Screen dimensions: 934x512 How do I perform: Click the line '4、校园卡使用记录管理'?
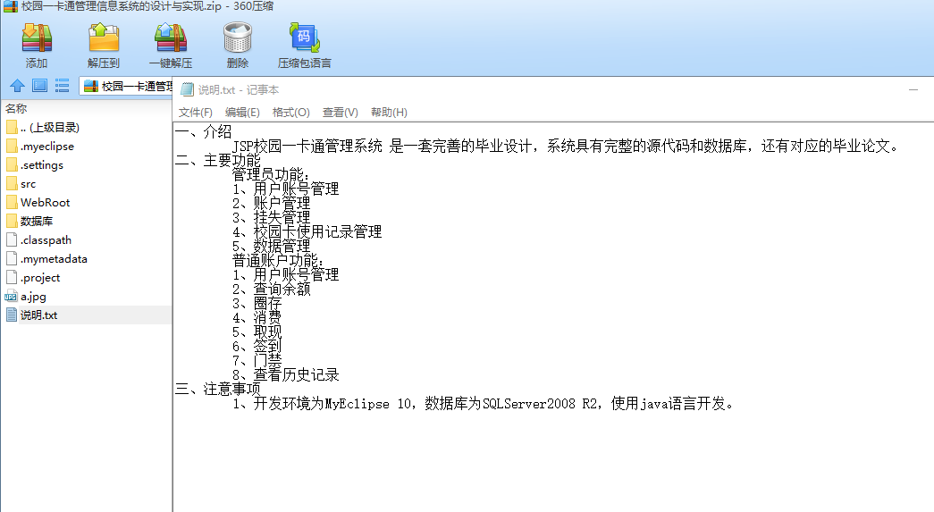(307, 231)
